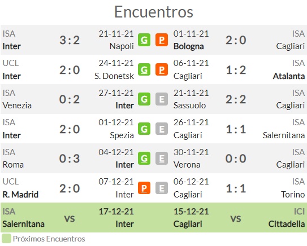Viewport: 307px width, 246px height.
Task: Click green G badge for Inter–Napoli match
Action: pos(144,40)
